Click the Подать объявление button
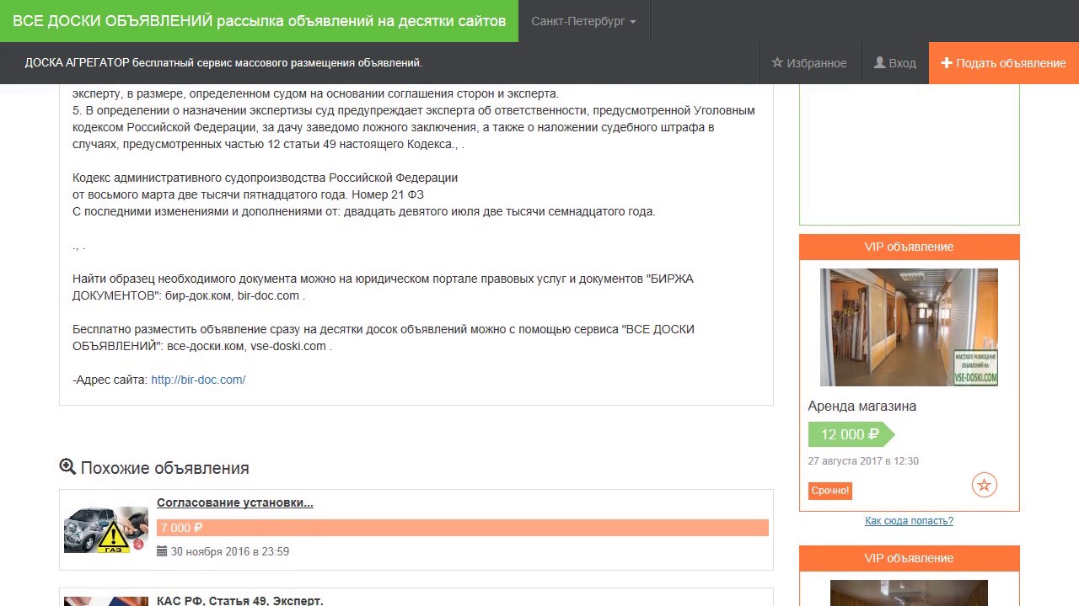 point(1004,63)
